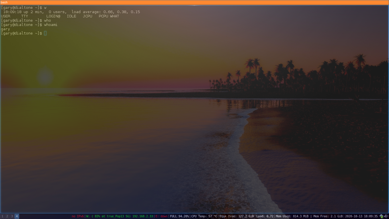Viewport: 389px width, 219px height.
Task: Click the "whoami" command in the terminal
Action: 51,25
